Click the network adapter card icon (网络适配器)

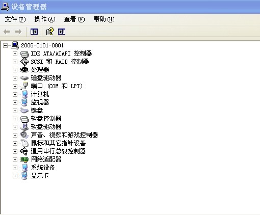pyautogui.click(x=24, y=159)
